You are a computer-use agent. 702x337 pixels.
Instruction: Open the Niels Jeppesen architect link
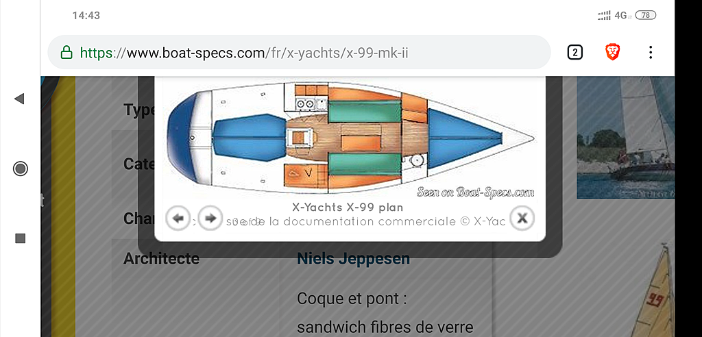pyautogui.click(x=353, y=259)
